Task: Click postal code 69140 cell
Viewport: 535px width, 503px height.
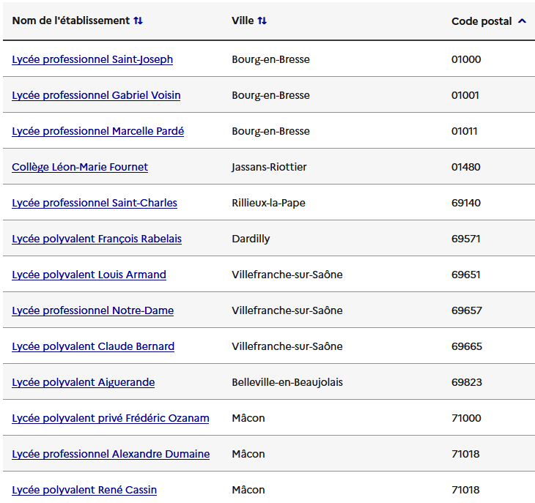Action: [466, 203]
